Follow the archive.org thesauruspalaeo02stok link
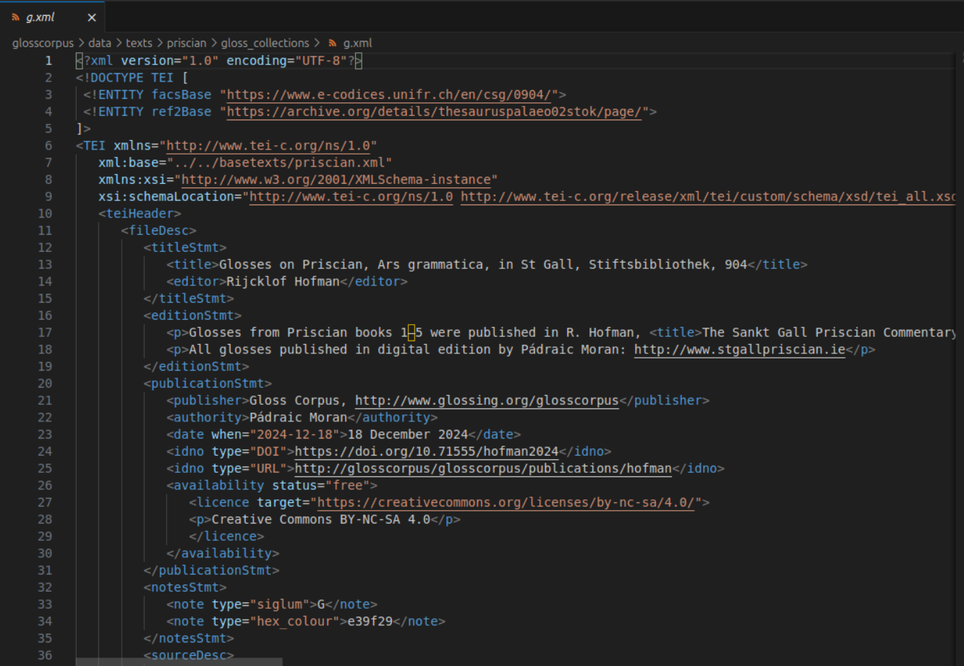The image size is (964, 666). (x=434, y=112)
